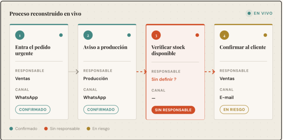Click the red step 3 number badge
Screen dimensions: 283x140
tap(156, 35)
